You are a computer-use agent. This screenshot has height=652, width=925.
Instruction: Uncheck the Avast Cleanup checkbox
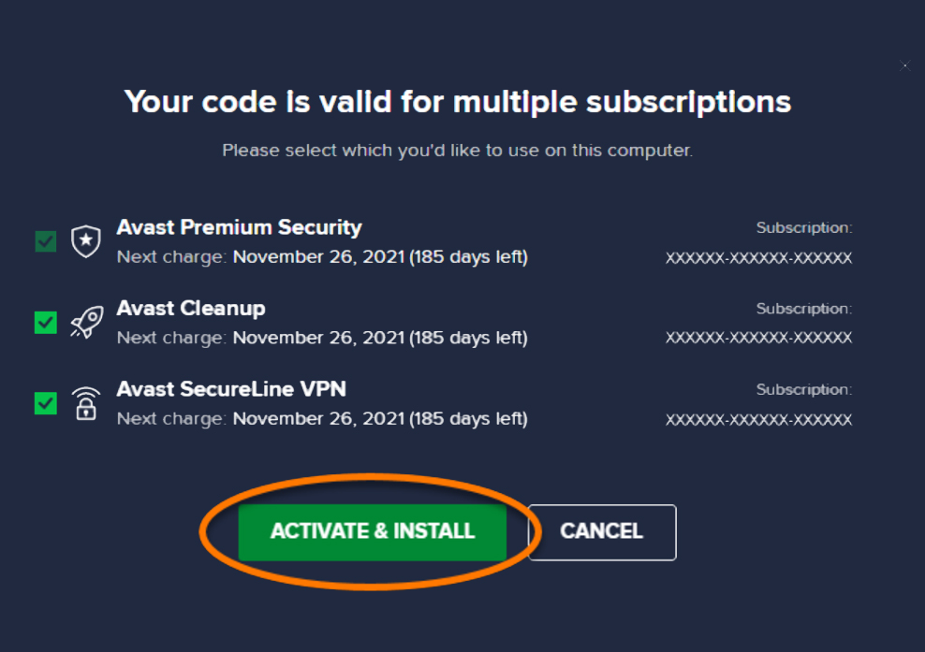point(46,322)
